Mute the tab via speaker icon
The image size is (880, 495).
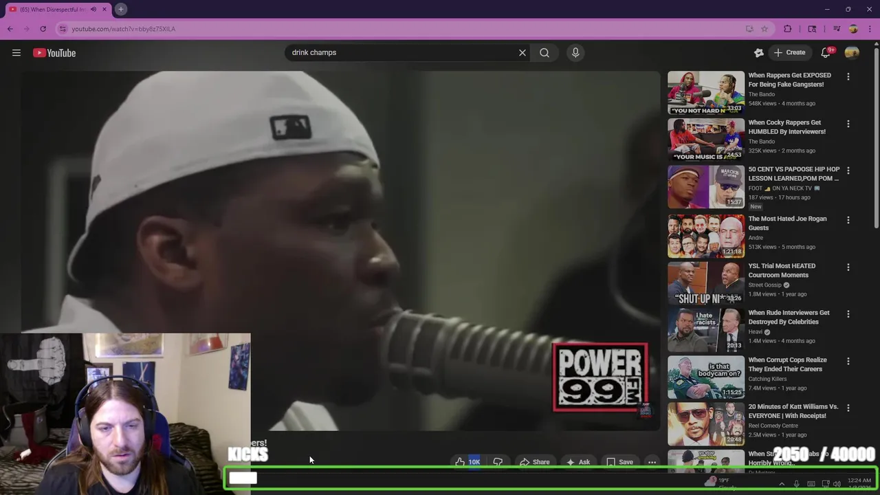[x=93, y=9]
